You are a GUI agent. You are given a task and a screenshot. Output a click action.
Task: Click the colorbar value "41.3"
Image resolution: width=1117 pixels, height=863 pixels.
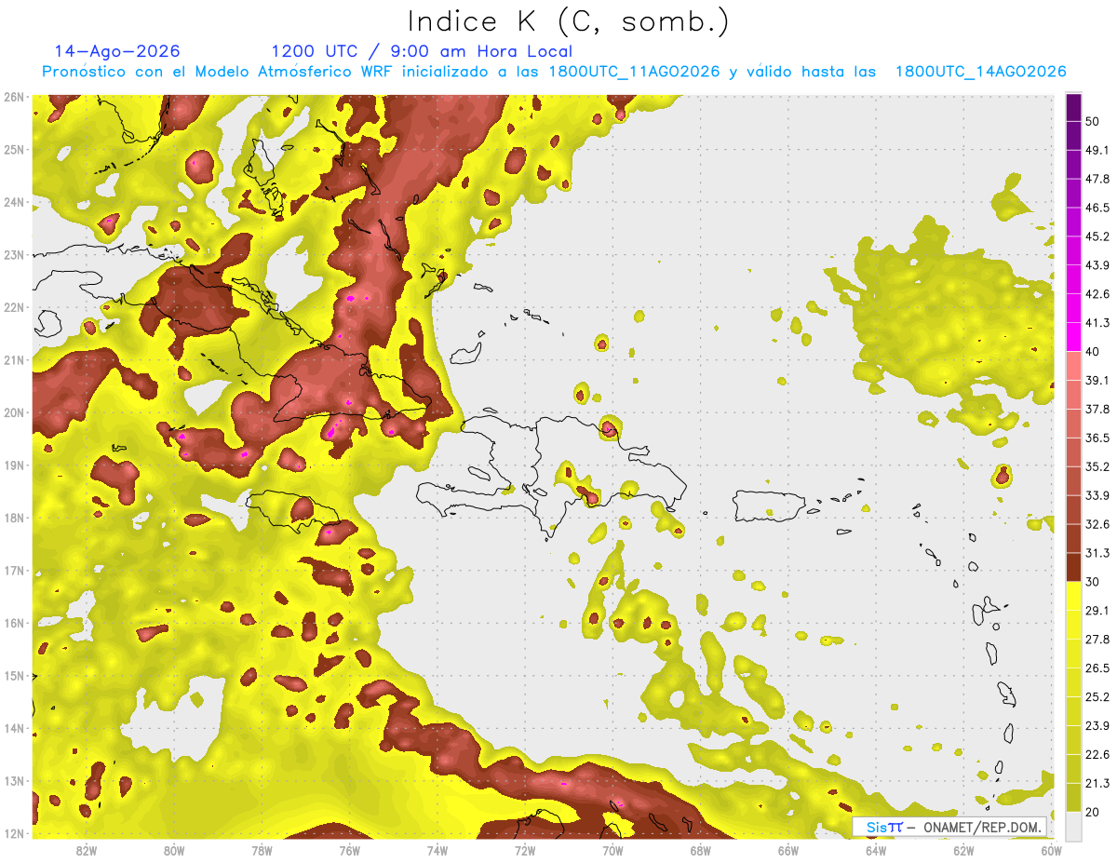[1097, 322]
